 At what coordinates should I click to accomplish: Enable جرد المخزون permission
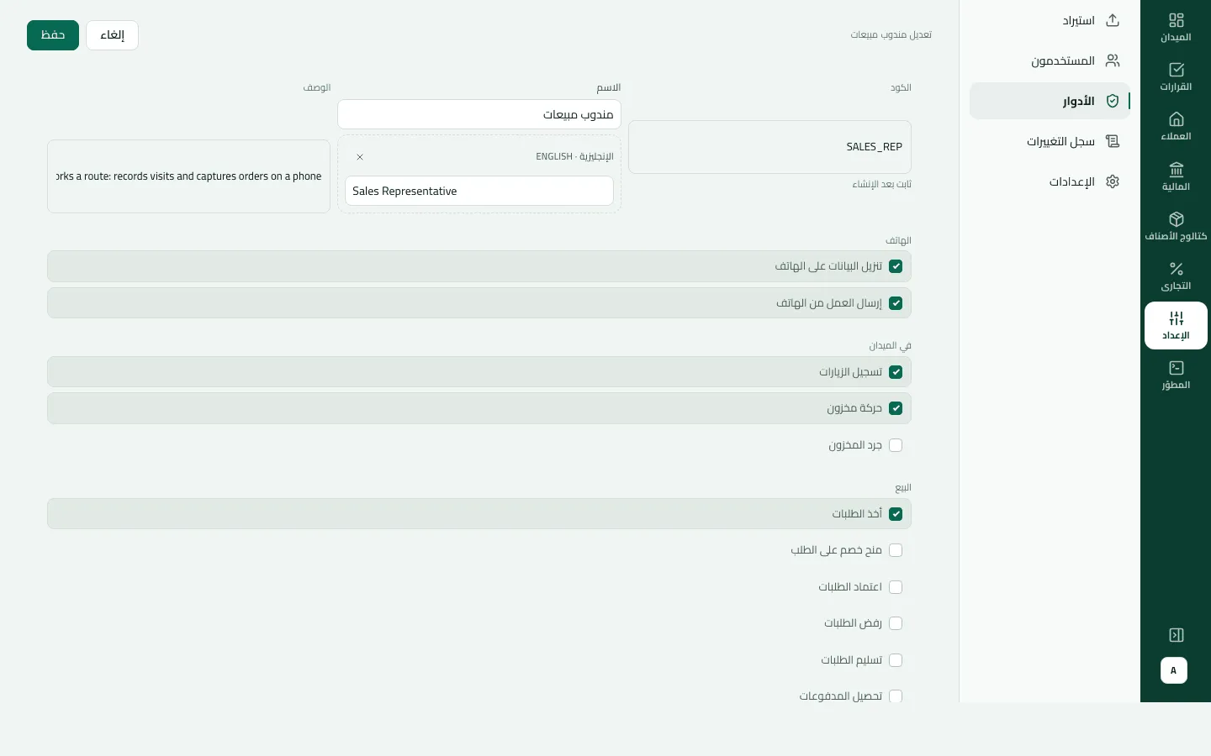[x=896, y=445]
